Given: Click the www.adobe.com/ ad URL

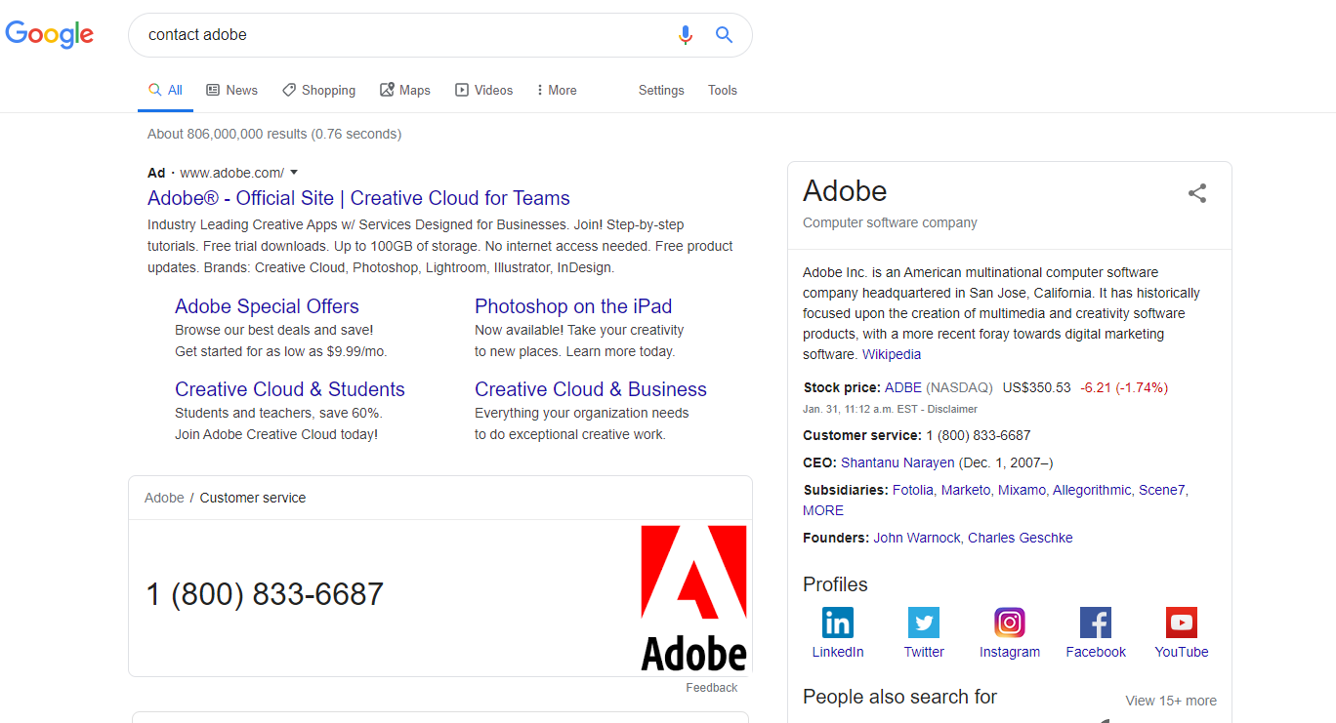Looking at the screenshot, I should pyautogui.click(x=232, y=173).
